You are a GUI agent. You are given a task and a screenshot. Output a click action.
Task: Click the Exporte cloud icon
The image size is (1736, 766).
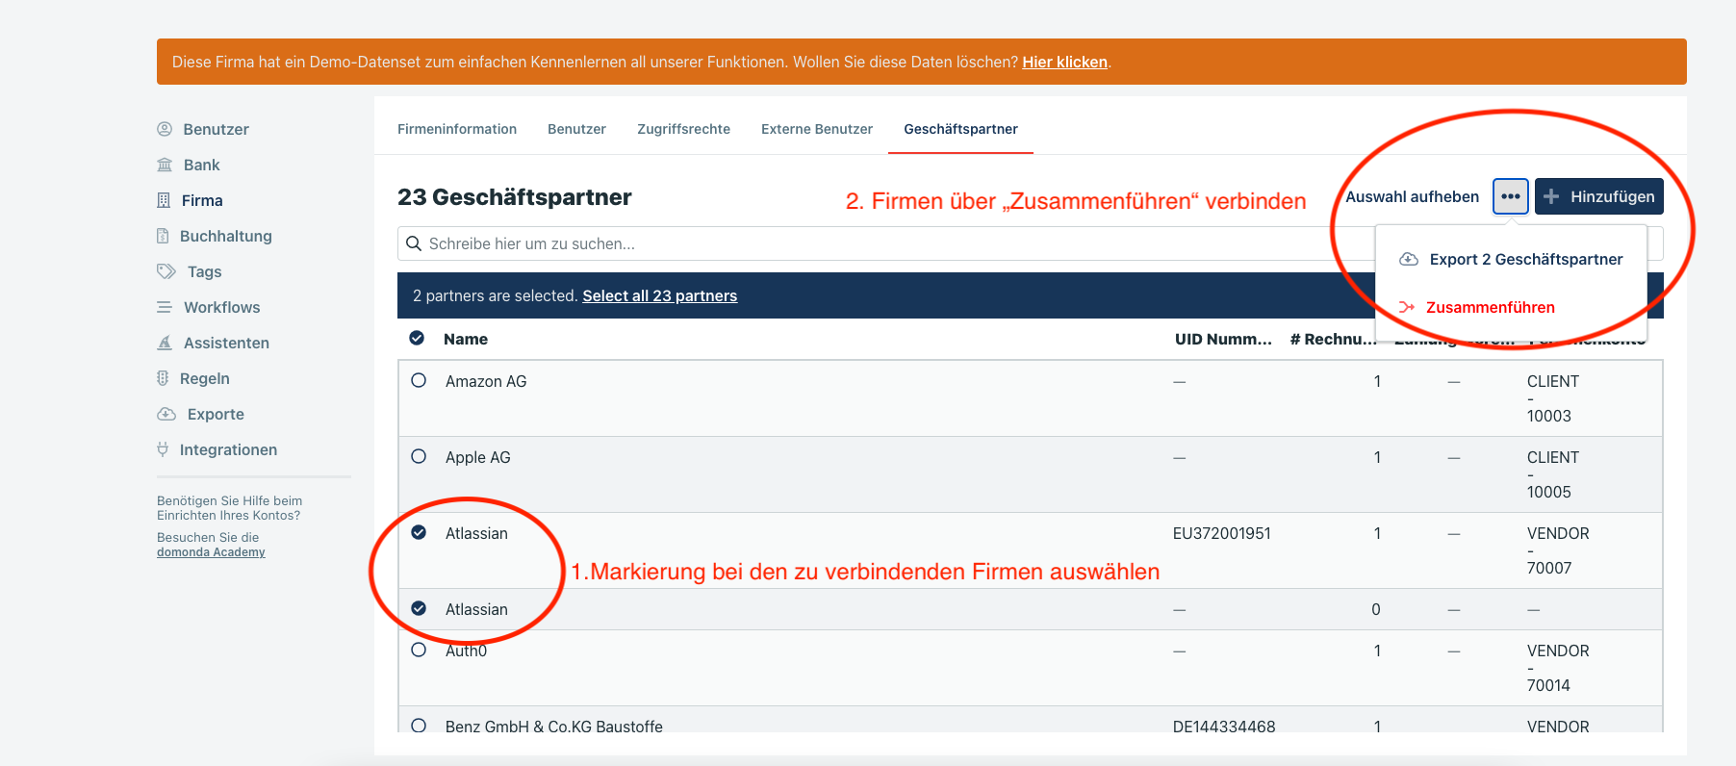[x=166, y=414]
